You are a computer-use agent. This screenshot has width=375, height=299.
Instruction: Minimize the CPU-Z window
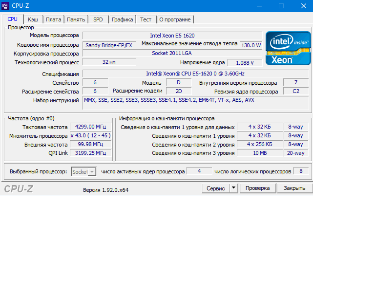(259, 6)
